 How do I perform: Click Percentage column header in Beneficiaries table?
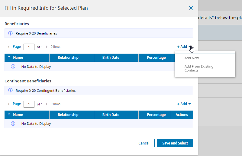click(x=156, y=58)
